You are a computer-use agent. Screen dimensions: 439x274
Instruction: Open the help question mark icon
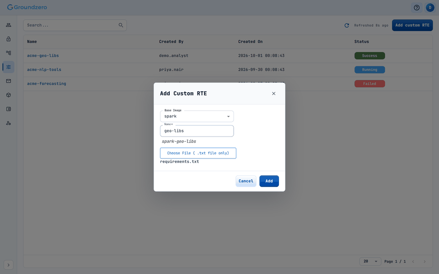tap(417, 8)
